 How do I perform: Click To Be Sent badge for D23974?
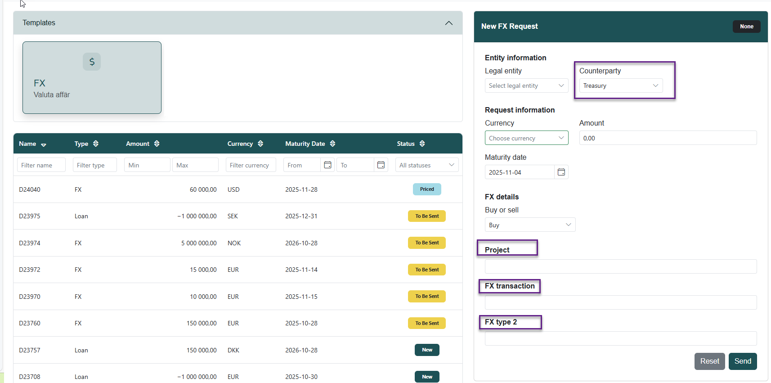click(427, 243)
